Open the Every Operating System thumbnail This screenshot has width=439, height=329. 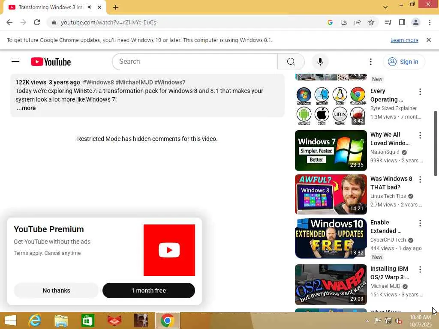coord(331,106)
